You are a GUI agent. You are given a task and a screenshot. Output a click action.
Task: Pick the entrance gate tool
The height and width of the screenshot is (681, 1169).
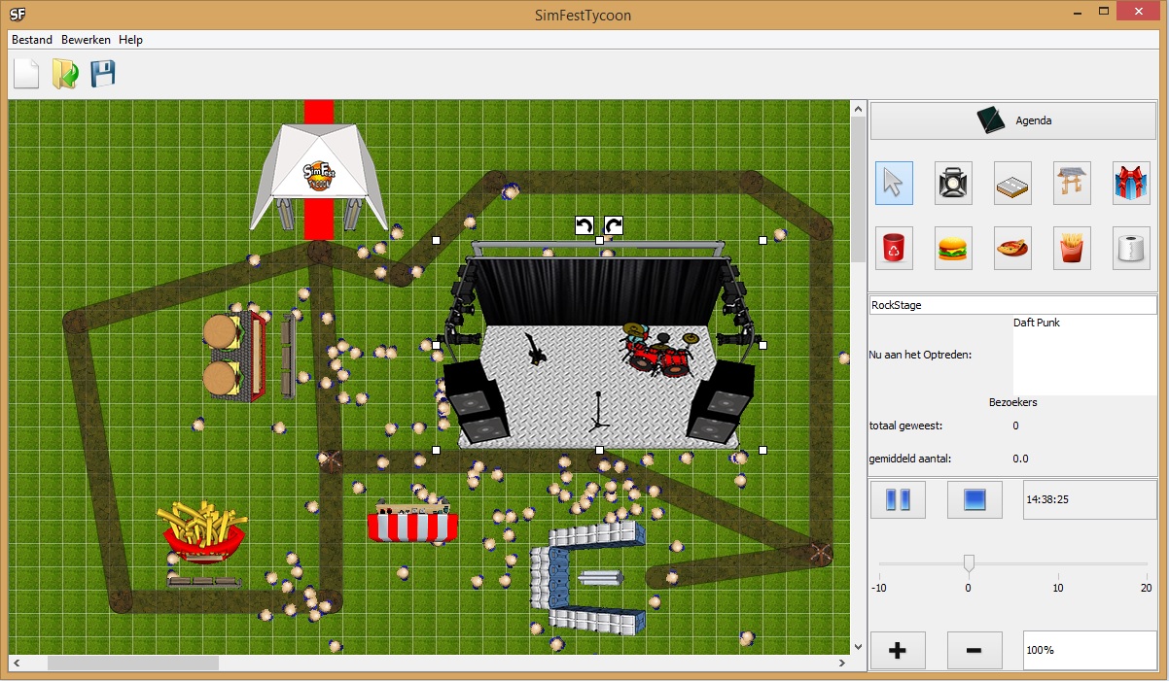pos(1072,183)
